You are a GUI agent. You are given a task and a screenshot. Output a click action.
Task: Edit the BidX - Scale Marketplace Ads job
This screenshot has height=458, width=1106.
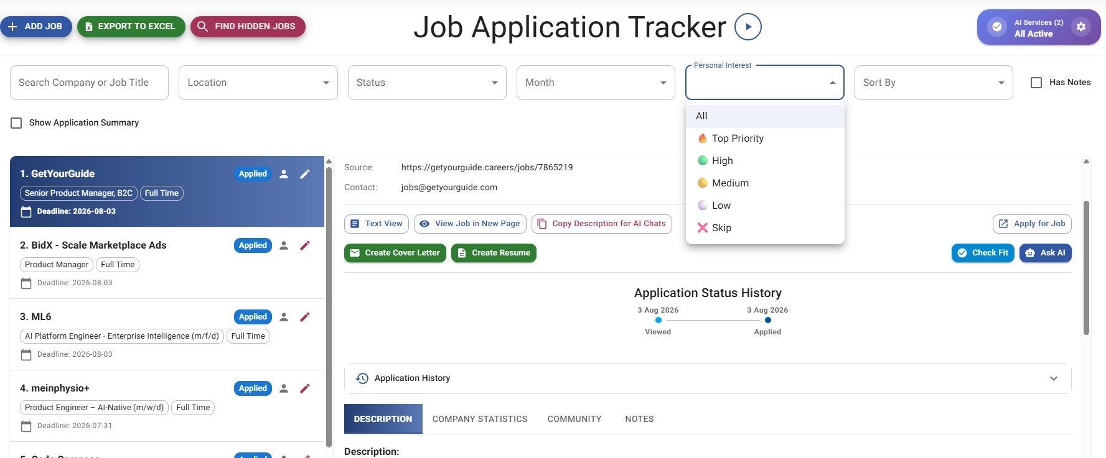click(305, 245)
